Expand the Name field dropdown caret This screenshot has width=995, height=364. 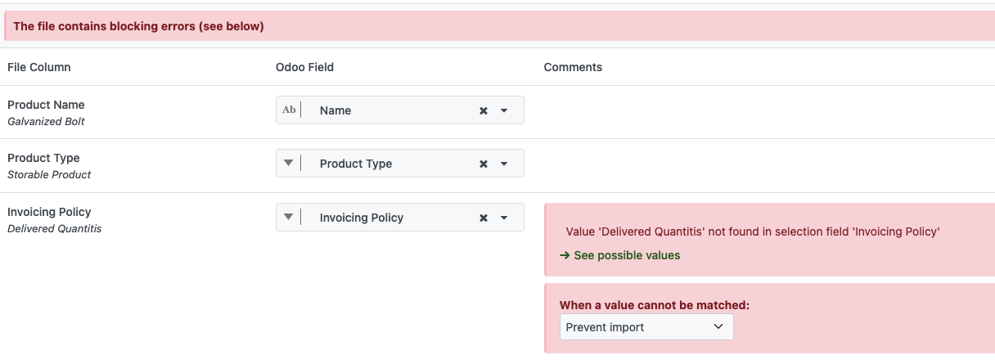pos(504,110)
